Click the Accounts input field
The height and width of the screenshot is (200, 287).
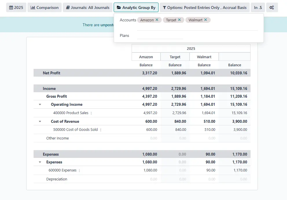tap(198, 27)
